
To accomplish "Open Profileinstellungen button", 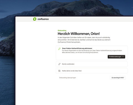I will coord(116,57).
